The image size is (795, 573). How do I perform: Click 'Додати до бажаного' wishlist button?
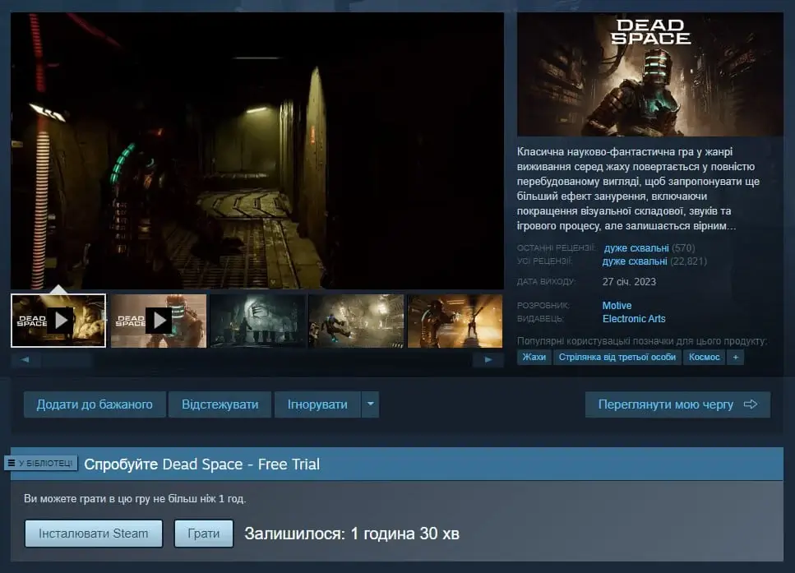tap(95, 404)
